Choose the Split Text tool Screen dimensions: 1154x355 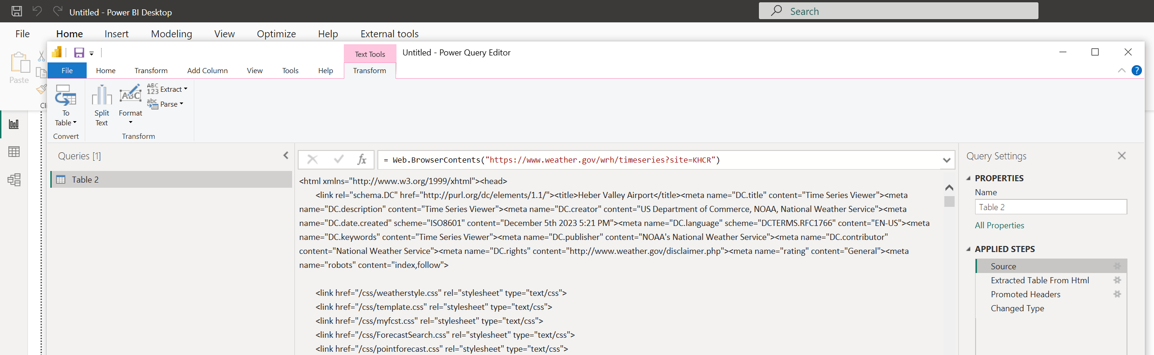point(102,106)
